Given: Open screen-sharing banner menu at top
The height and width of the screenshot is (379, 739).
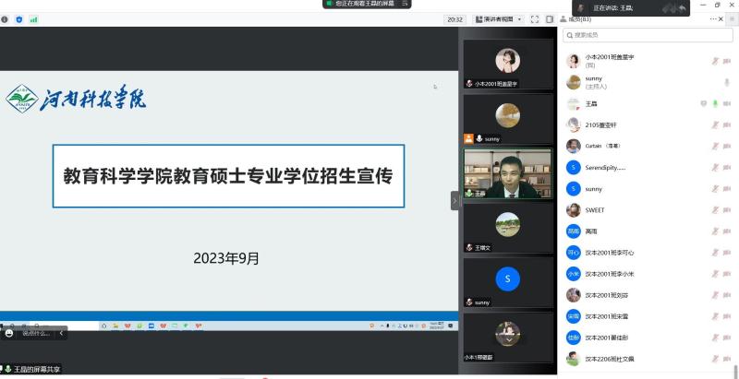Looking at the screenshot, I should 405,4.
